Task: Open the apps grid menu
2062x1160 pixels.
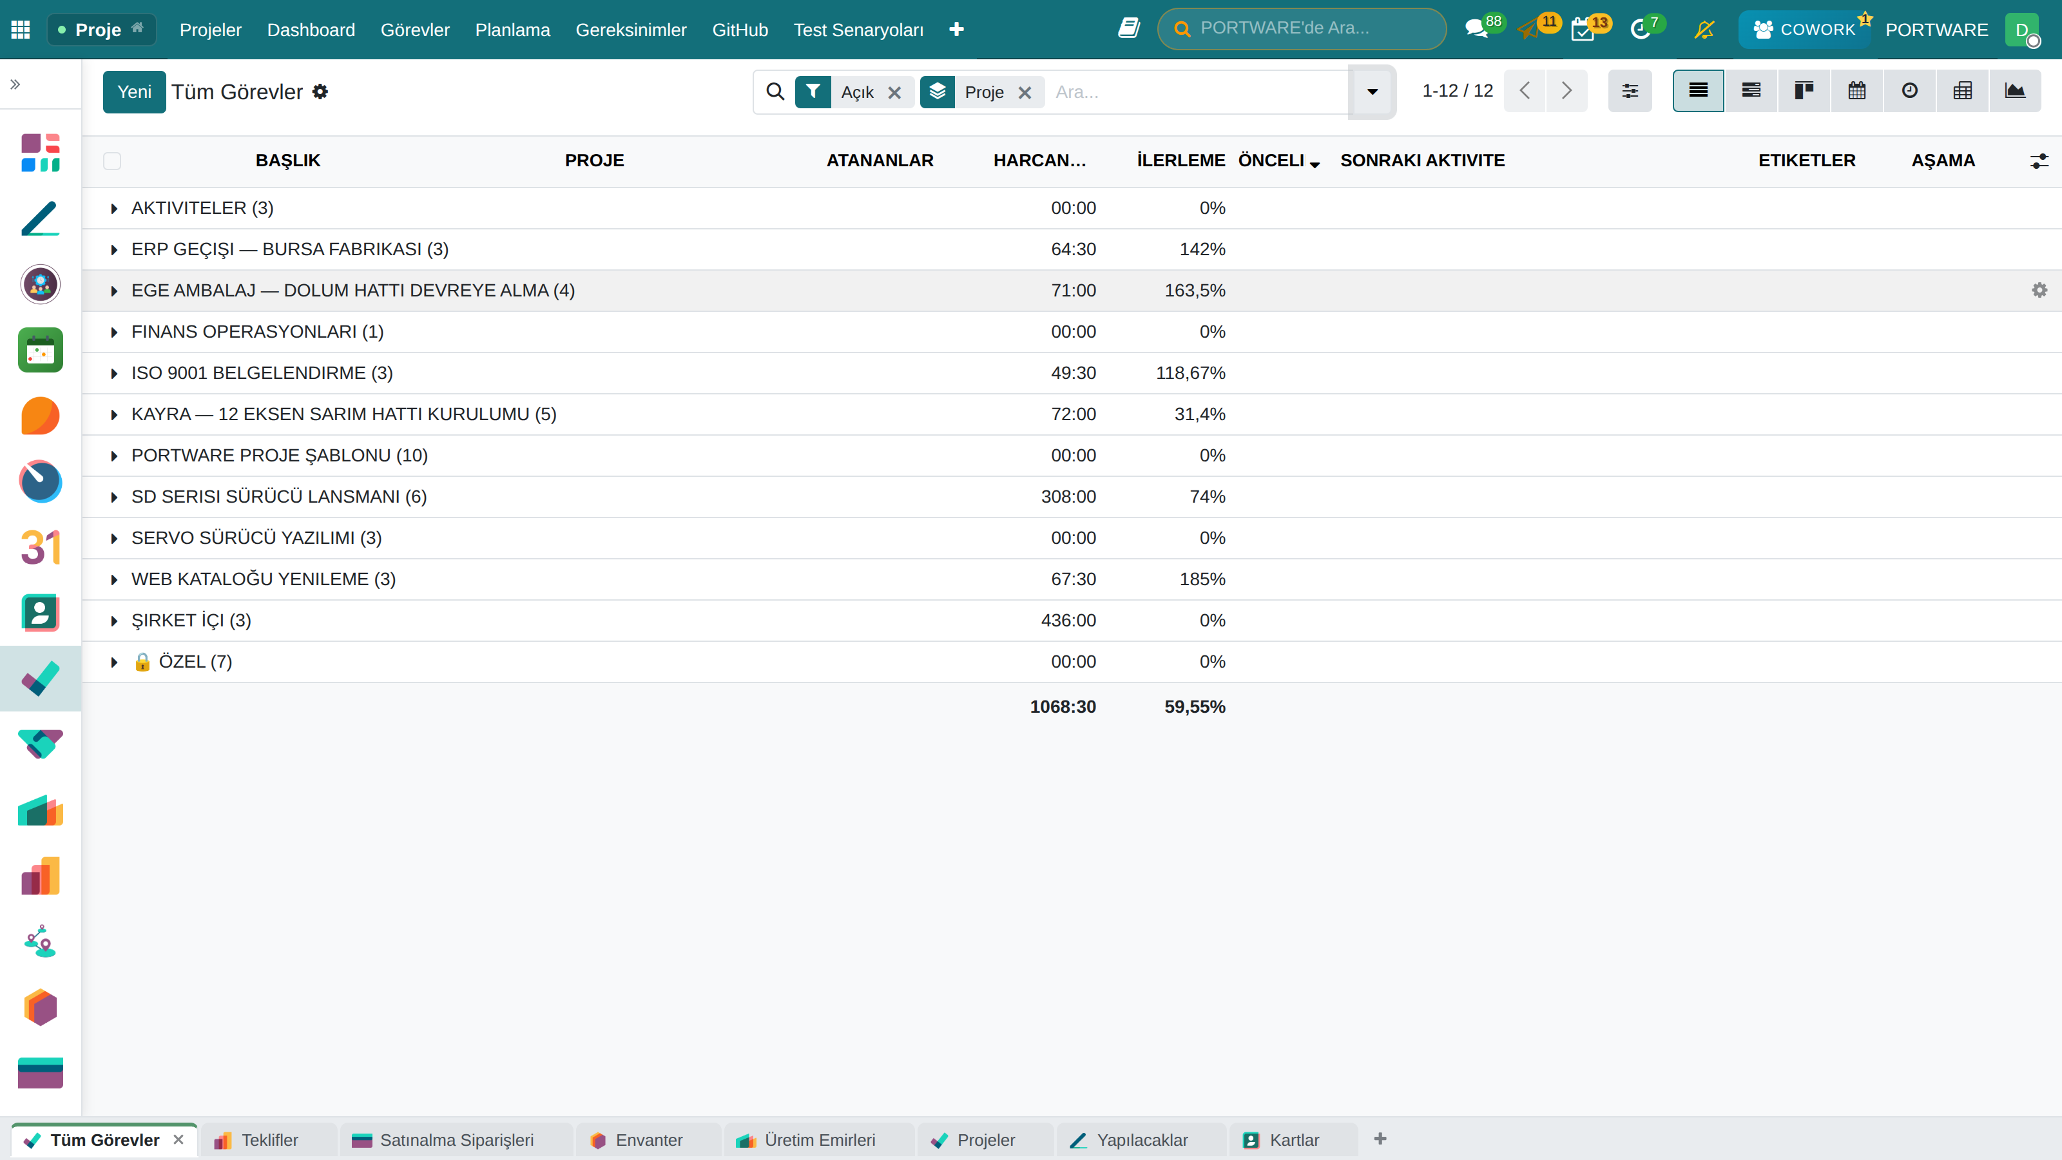Action: pyautogui.click(x=21, y=30)
